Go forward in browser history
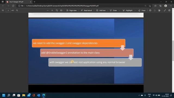 (x=8, y=6)
